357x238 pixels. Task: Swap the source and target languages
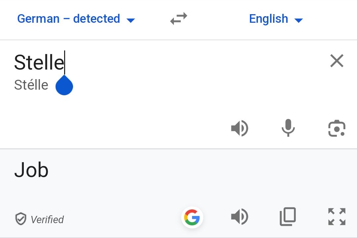tap(178, 19)
